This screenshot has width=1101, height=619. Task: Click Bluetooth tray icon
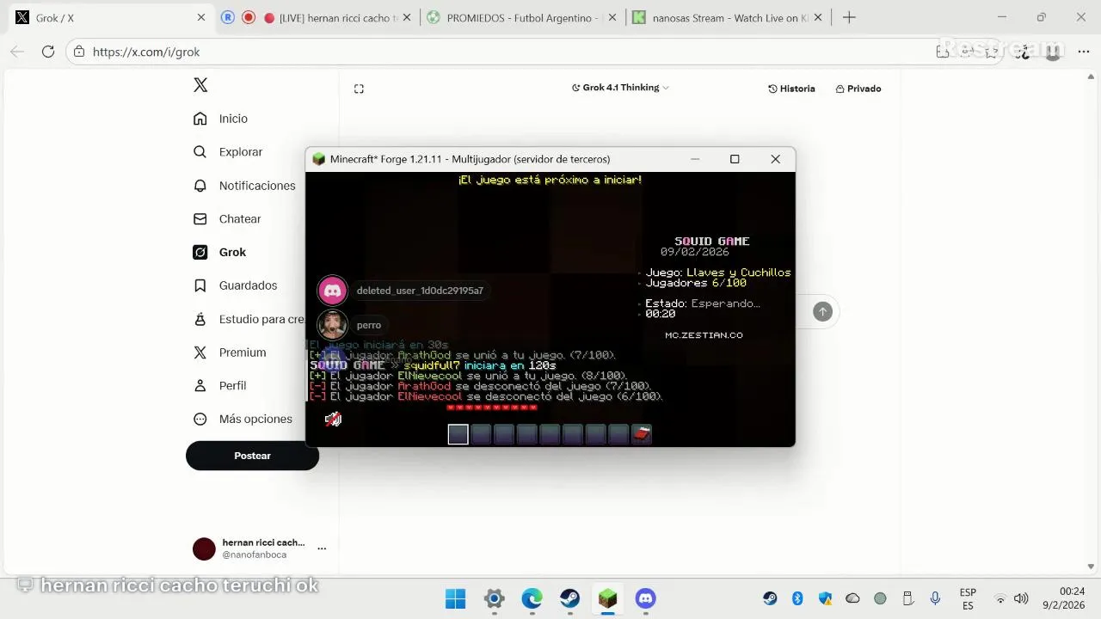tap(797, 598)
